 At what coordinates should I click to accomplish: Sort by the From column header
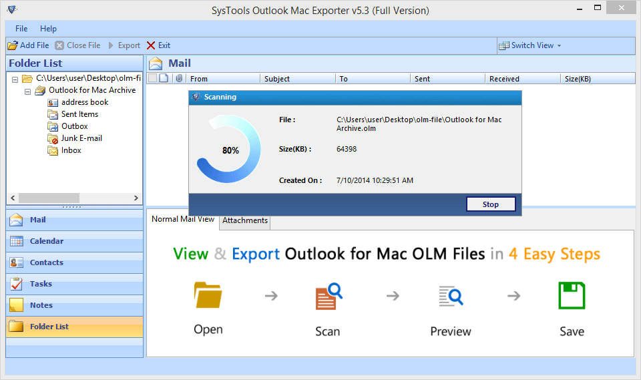point(223,79)
